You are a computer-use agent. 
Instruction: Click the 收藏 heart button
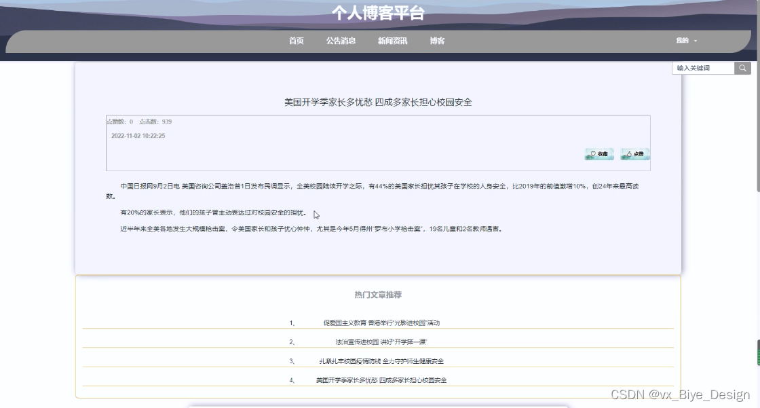(x=599, y=154)
